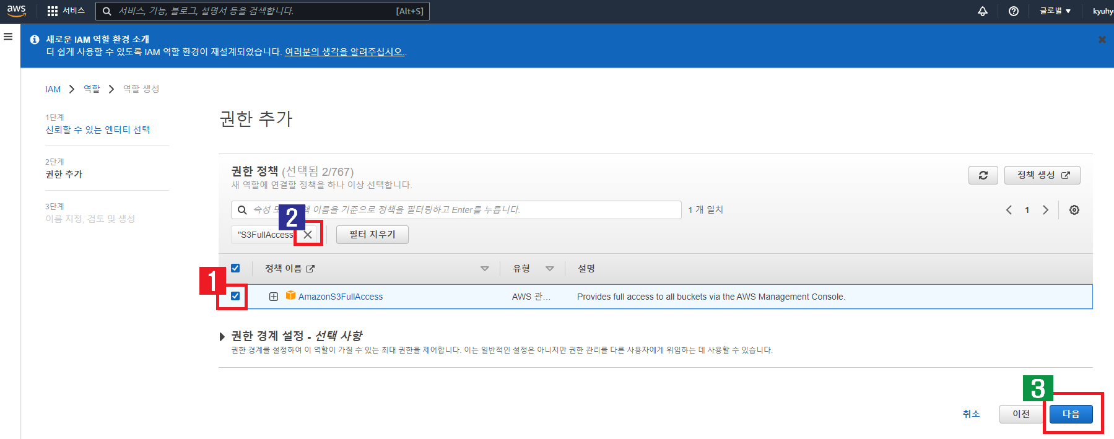Expand the permissions boundary section
Image resolution: width=1114 pixels, height=439 pixels.
point(222,337)
